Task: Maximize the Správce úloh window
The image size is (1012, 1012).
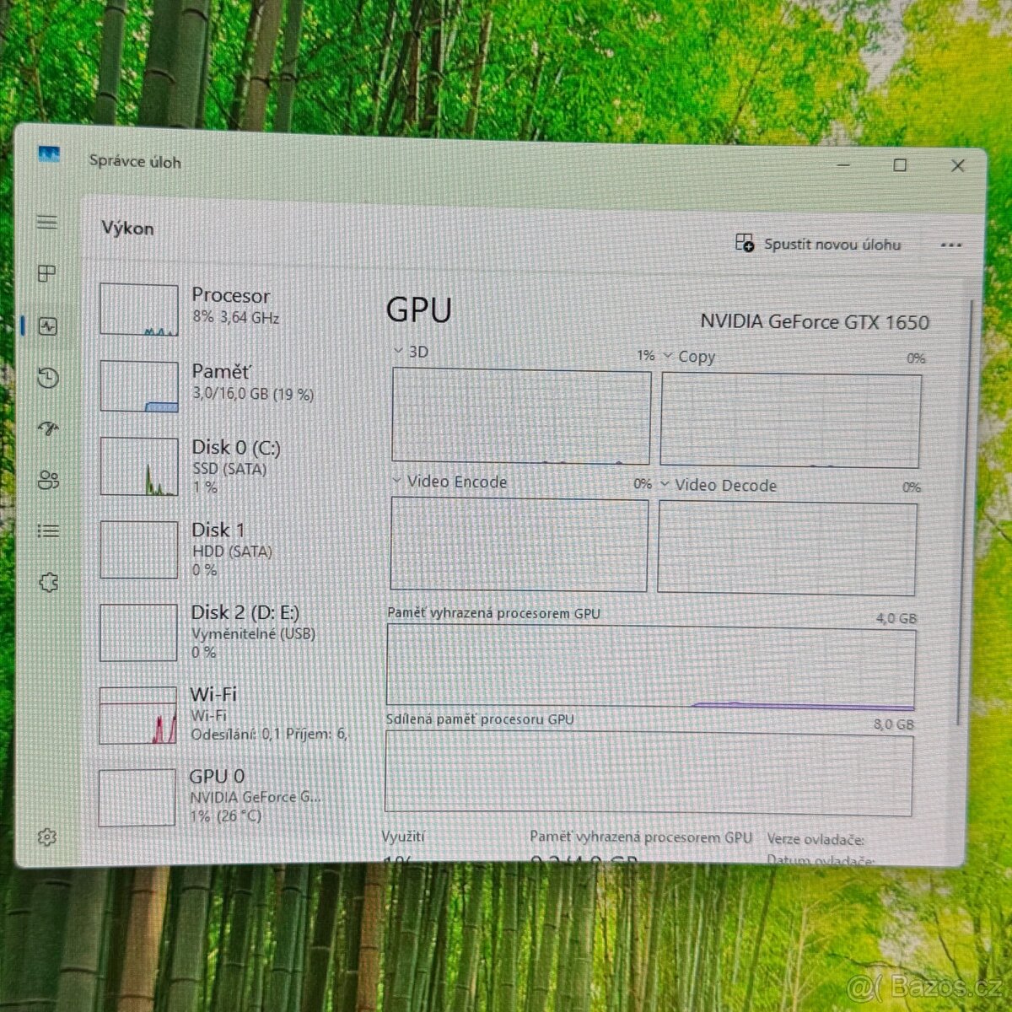Action: [x=900, y=165]
